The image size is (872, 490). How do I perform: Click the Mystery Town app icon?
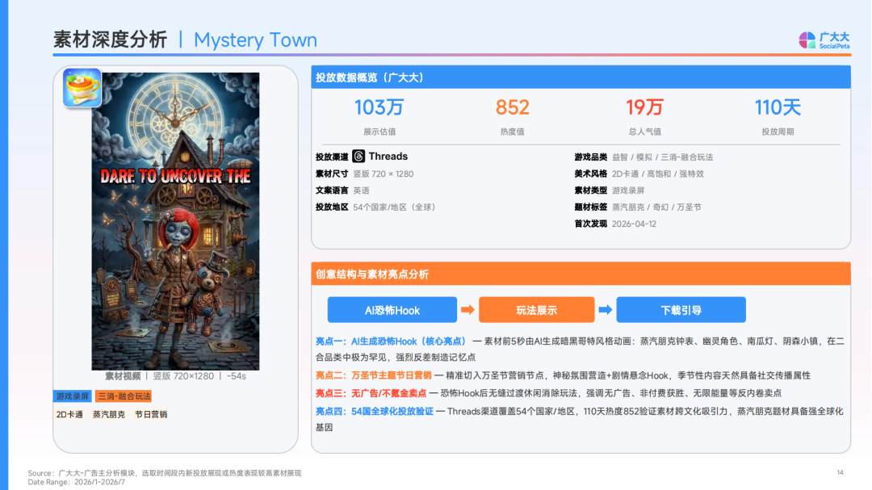(x=82, y=88)
